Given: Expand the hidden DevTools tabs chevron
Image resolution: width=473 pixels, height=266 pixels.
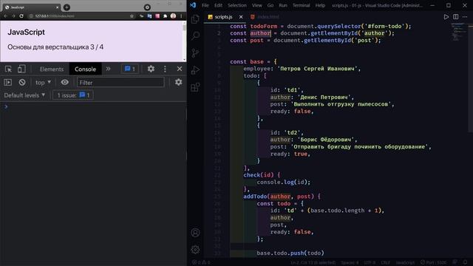Looking at the screenshot, I should point(108,69).
